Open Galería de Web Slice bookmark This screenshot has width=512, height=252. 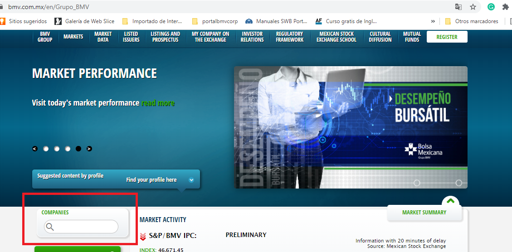point(84,21)
